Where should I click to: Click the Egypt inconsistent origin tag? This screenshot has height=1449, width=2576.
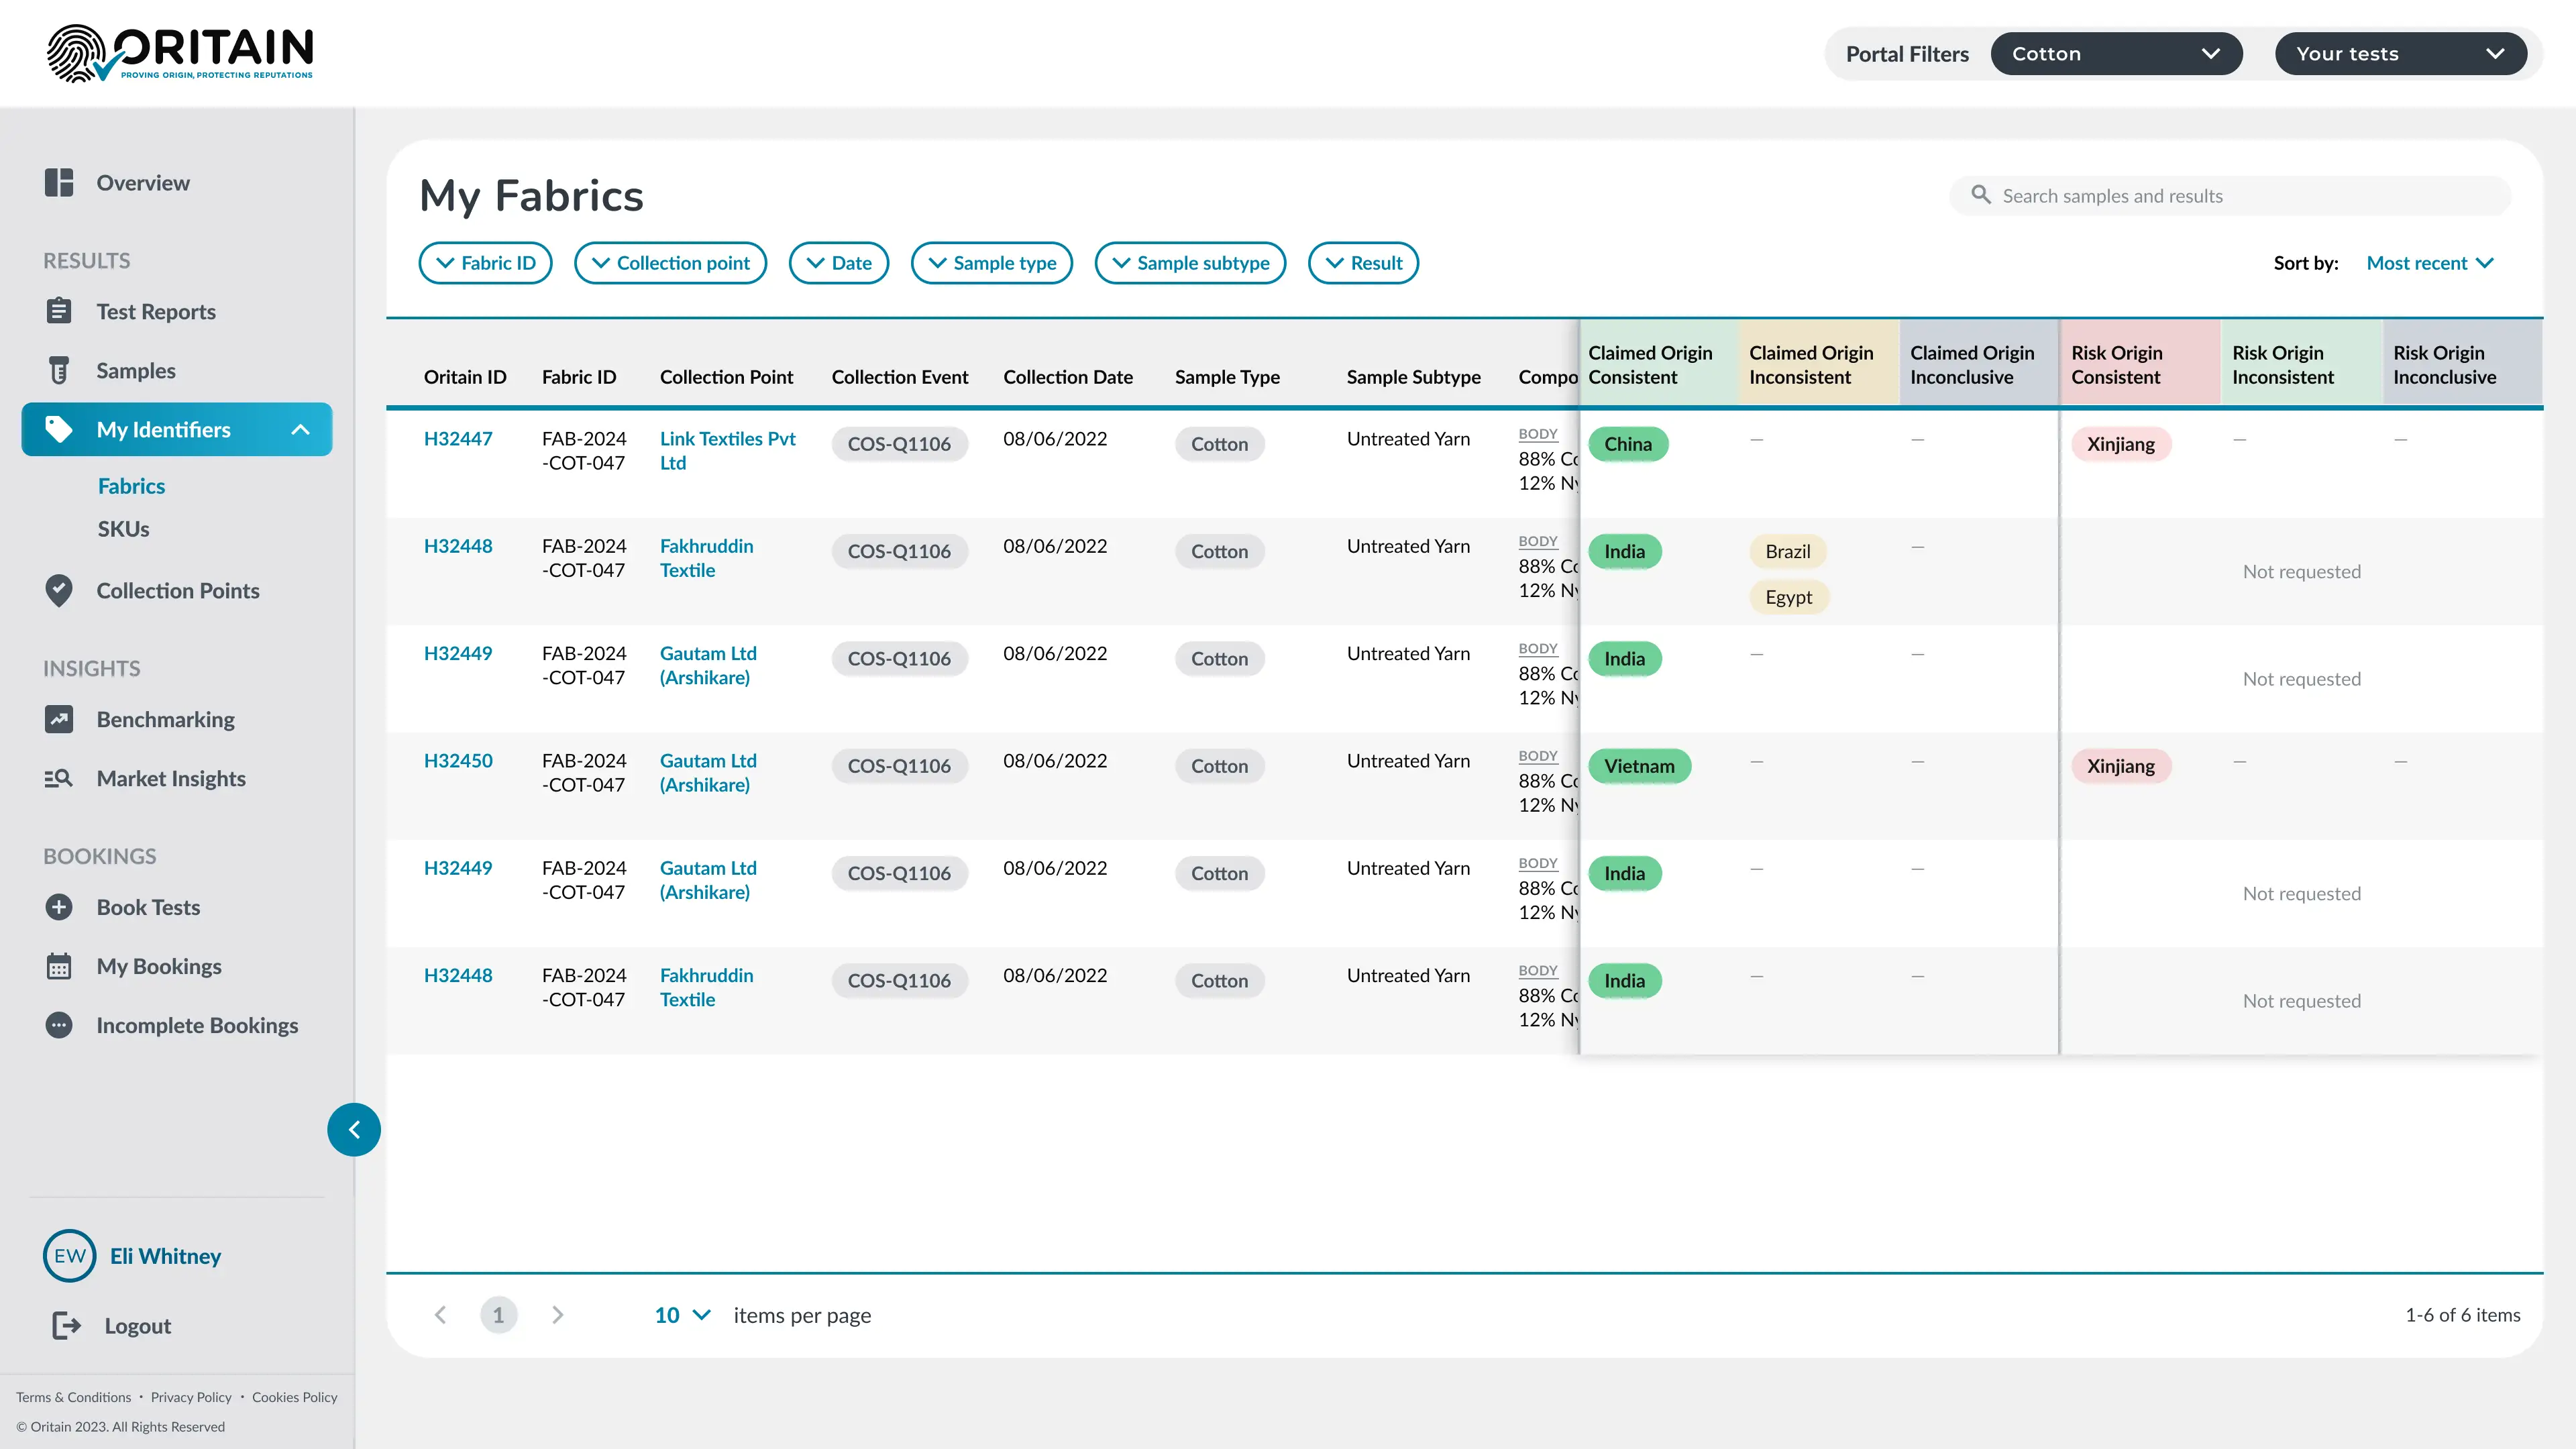[1788, 597]
